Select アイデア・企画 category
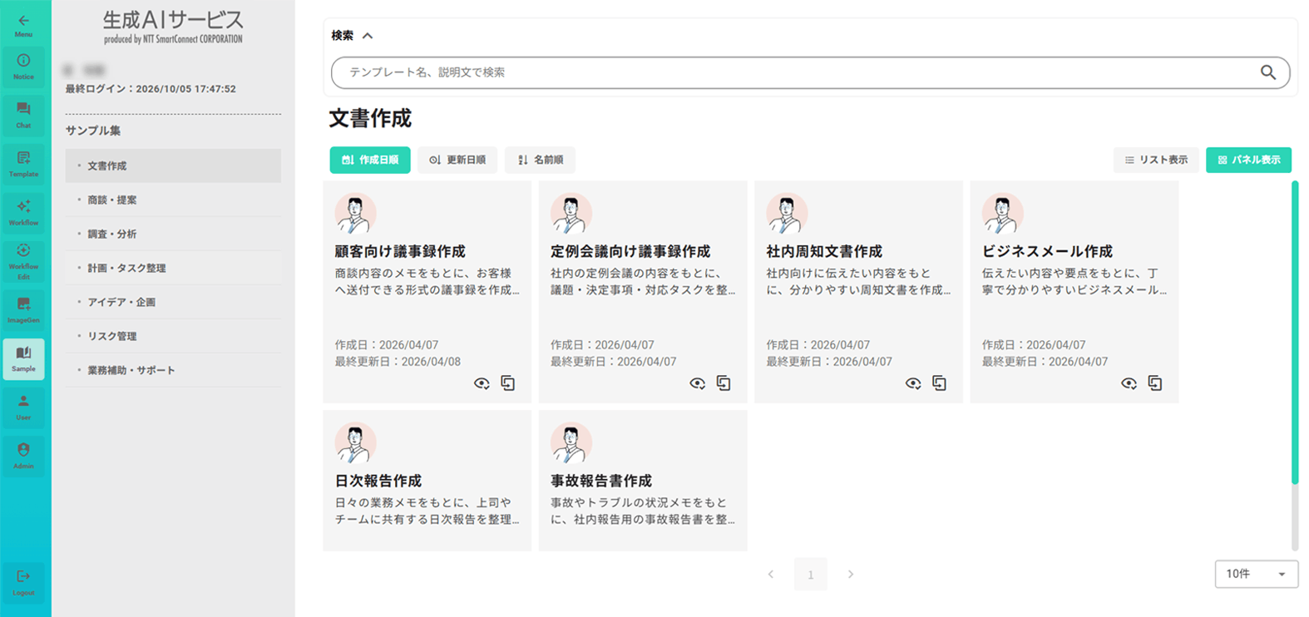Image resolution: width=1309 pixels, height=617 pixels. [173, 302]
